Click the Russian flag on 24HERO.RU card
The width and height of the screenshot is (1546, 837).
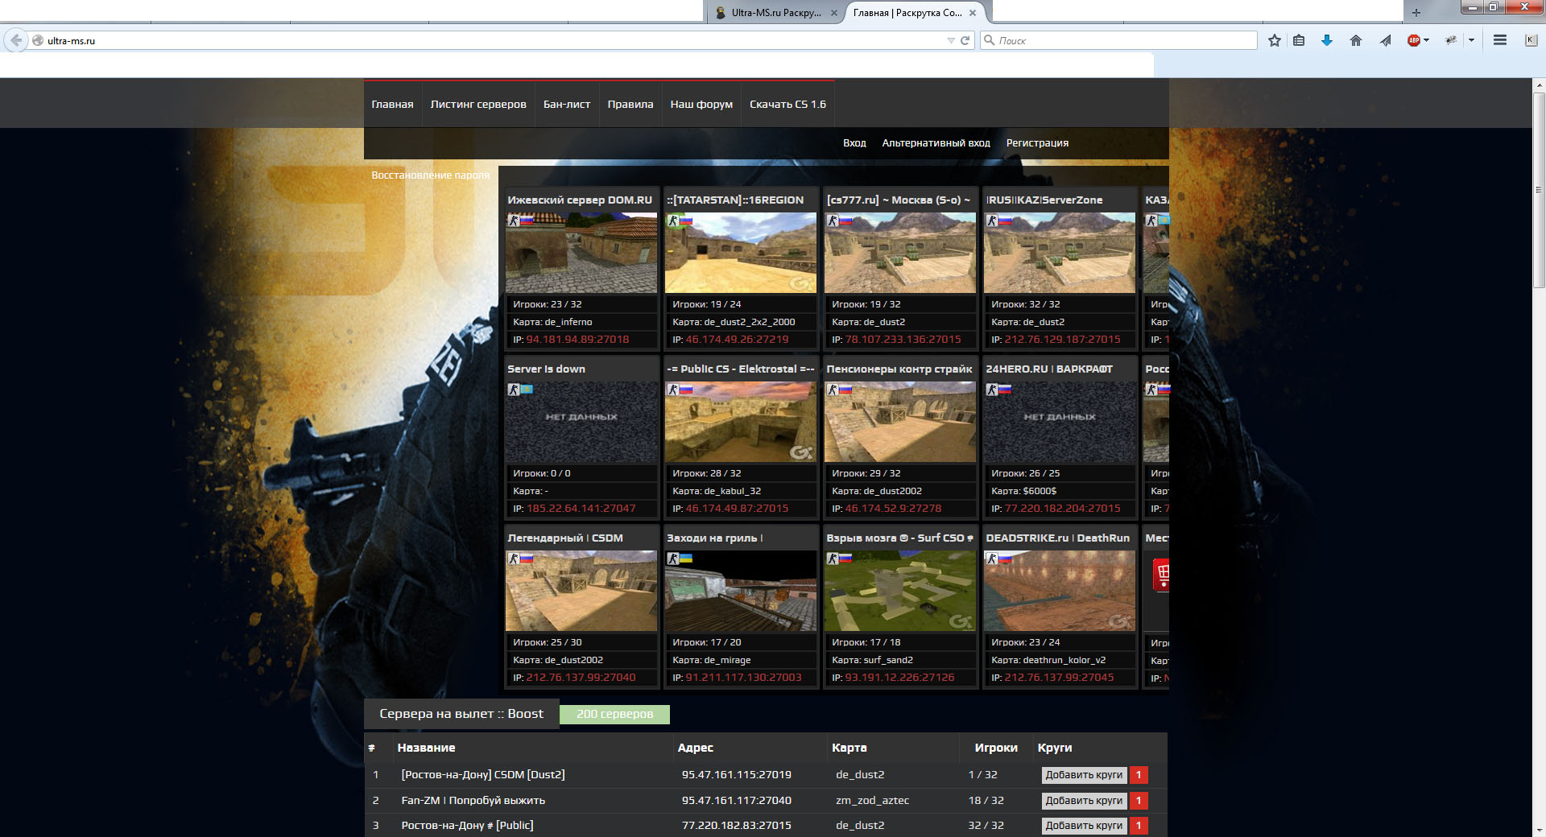tap(1005, 389)
